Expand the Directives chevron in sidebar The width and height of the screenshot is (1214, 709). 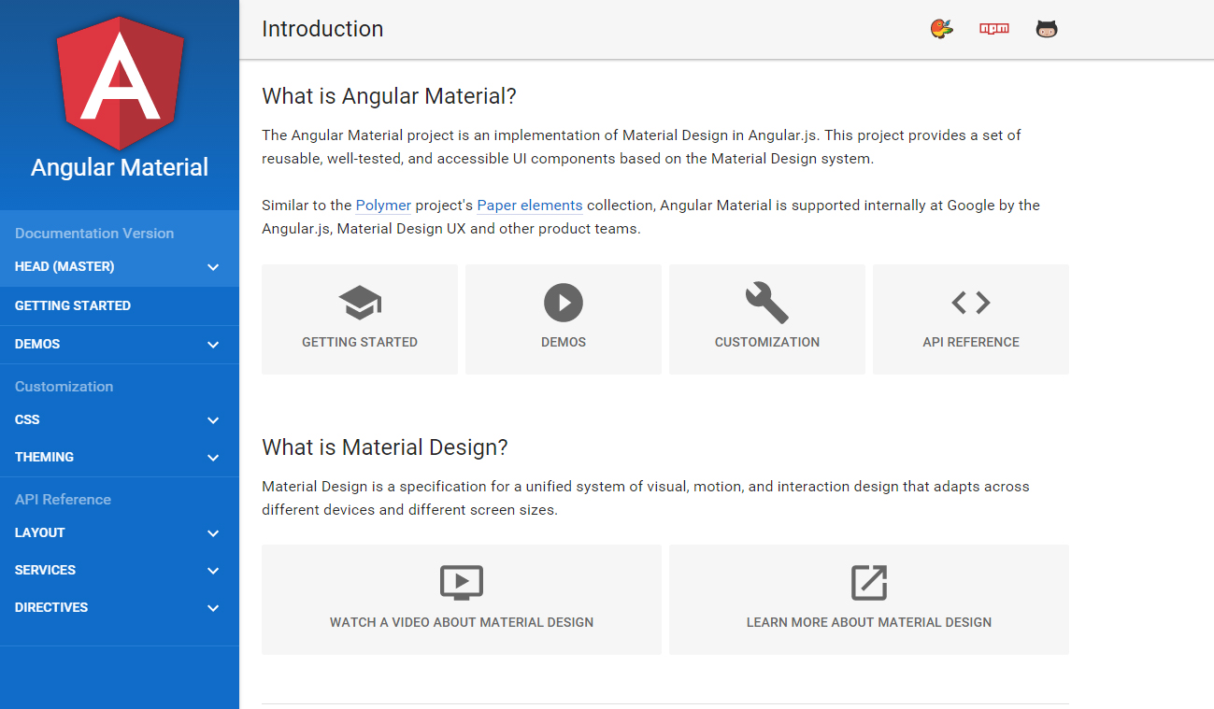[213, 608]
